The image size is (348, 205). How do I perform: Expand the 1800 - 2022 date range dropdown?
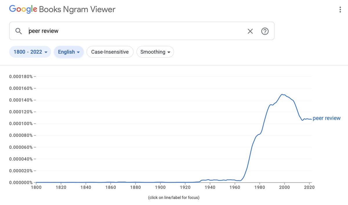click(30, 52)
